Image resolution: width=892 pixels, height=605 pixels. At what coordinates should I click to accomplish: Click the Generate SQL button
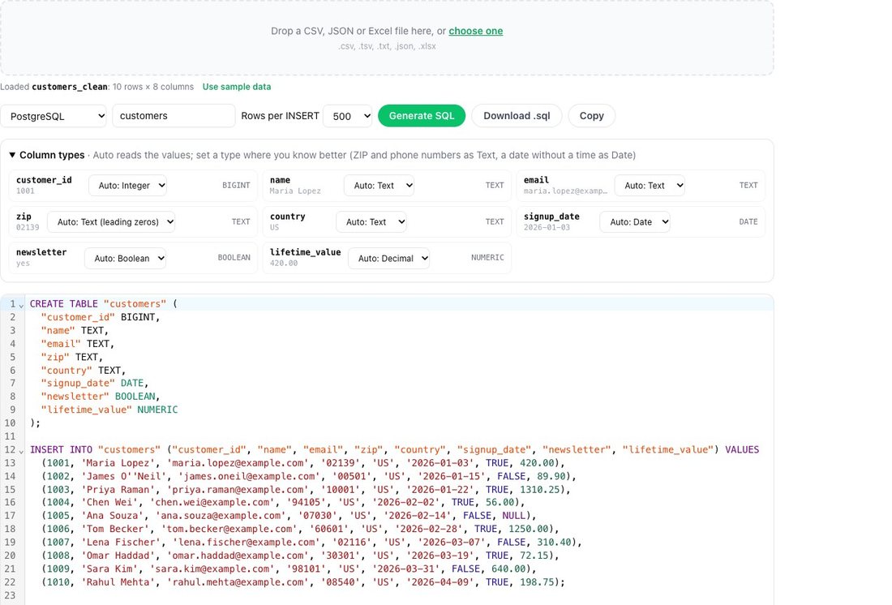click(422, 115)
